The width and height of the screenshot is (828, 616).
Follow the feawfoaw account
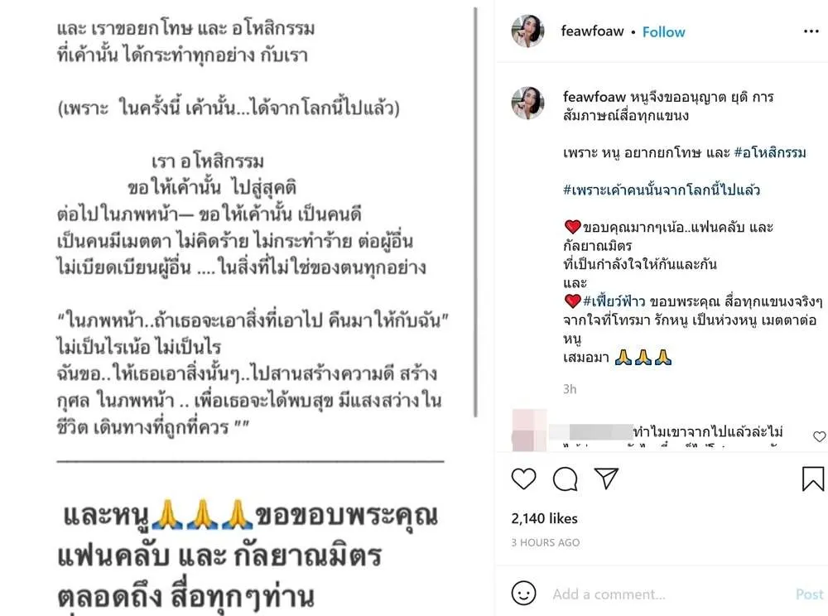(663, 32)
